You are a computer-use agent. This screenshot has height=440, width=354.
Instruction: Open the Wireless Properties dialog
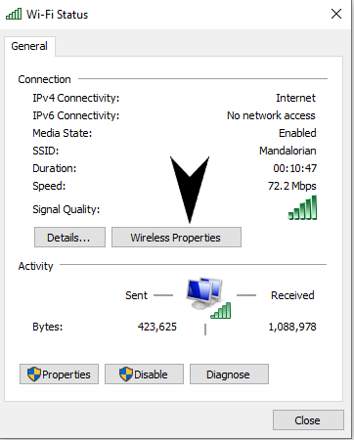coord(176,238)
